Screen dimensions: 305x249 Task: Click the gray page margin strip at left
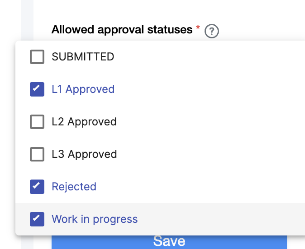pyautogui.click(x=27, y=18)
